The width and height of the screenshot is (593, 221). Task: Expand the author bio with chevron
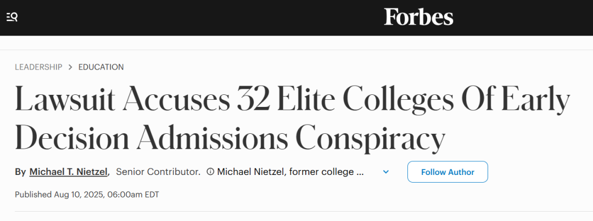point(386,172)
